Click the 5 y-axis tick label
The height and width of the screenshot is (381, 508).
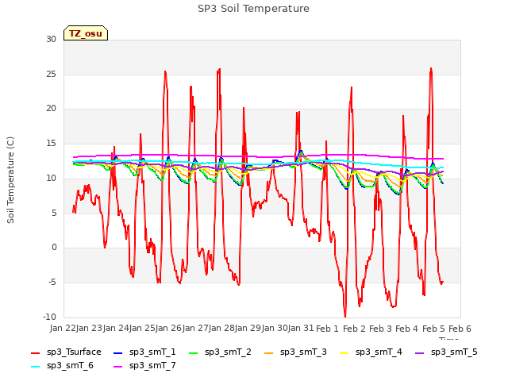[x=54, y=213]
